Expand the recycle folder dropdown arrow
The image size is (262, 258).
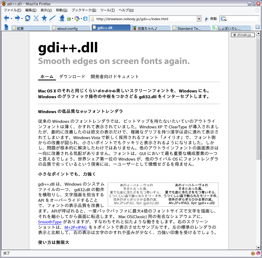coord(72,19)
